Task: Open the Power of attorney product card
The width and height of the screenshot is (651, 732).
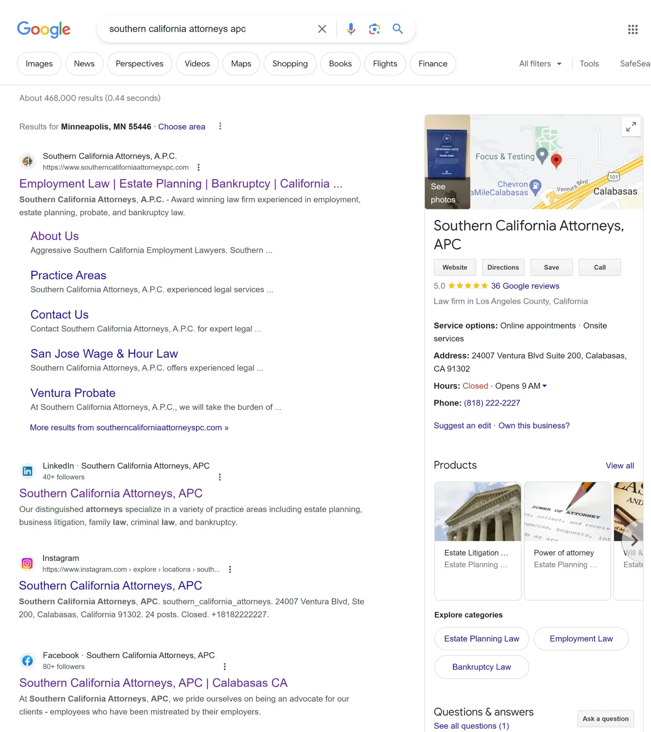Action: 567,541
